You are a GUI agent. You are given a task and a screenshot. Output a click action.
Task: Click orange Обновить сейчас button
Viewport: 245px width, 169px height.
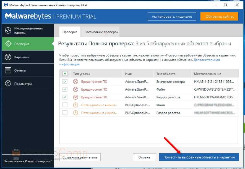pyautogui.click(x=219, y=17)
